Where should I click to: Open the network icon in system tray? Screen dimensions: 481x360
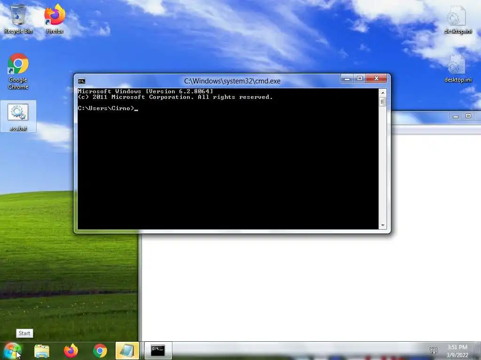pyautogui.click(x=434, y=351)
